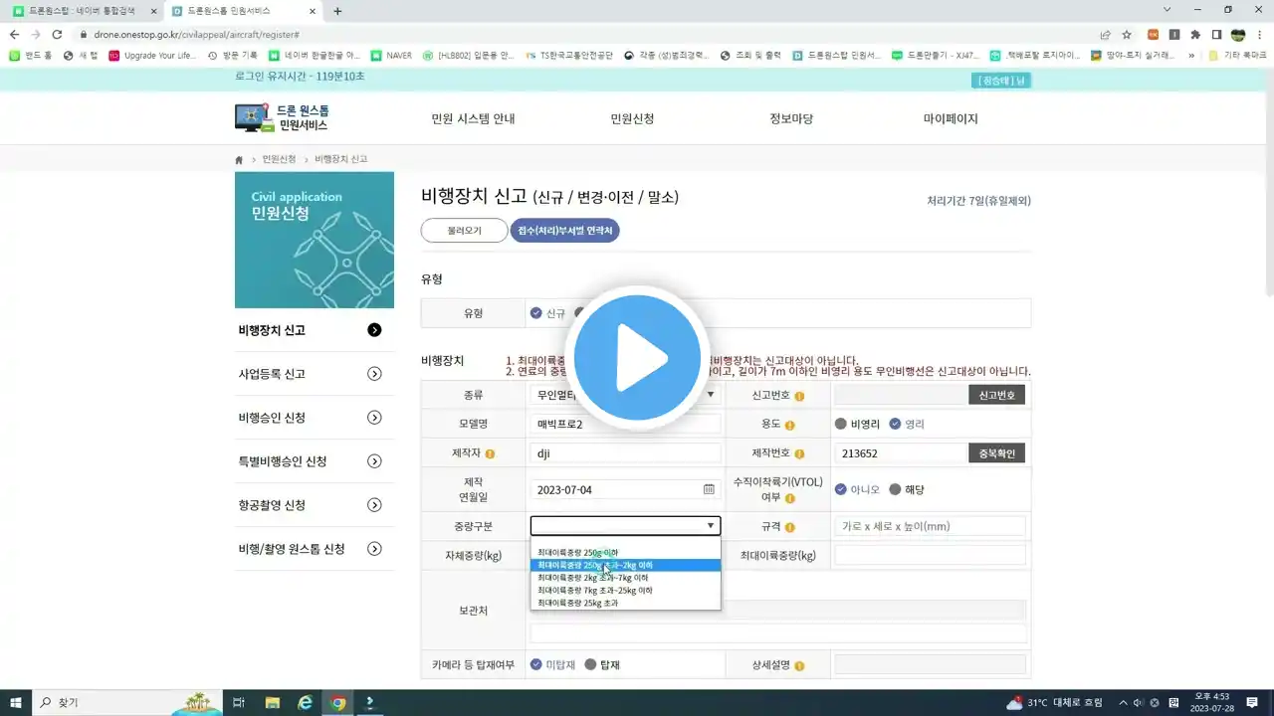Click the 중복확인 button
The image size is (1274, 716).
pyautogui.click(x=996, y=452)
